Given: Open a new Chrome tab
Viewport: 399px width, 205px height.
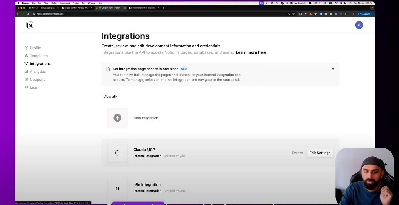Looking at the screenshot, I should 163,8.
